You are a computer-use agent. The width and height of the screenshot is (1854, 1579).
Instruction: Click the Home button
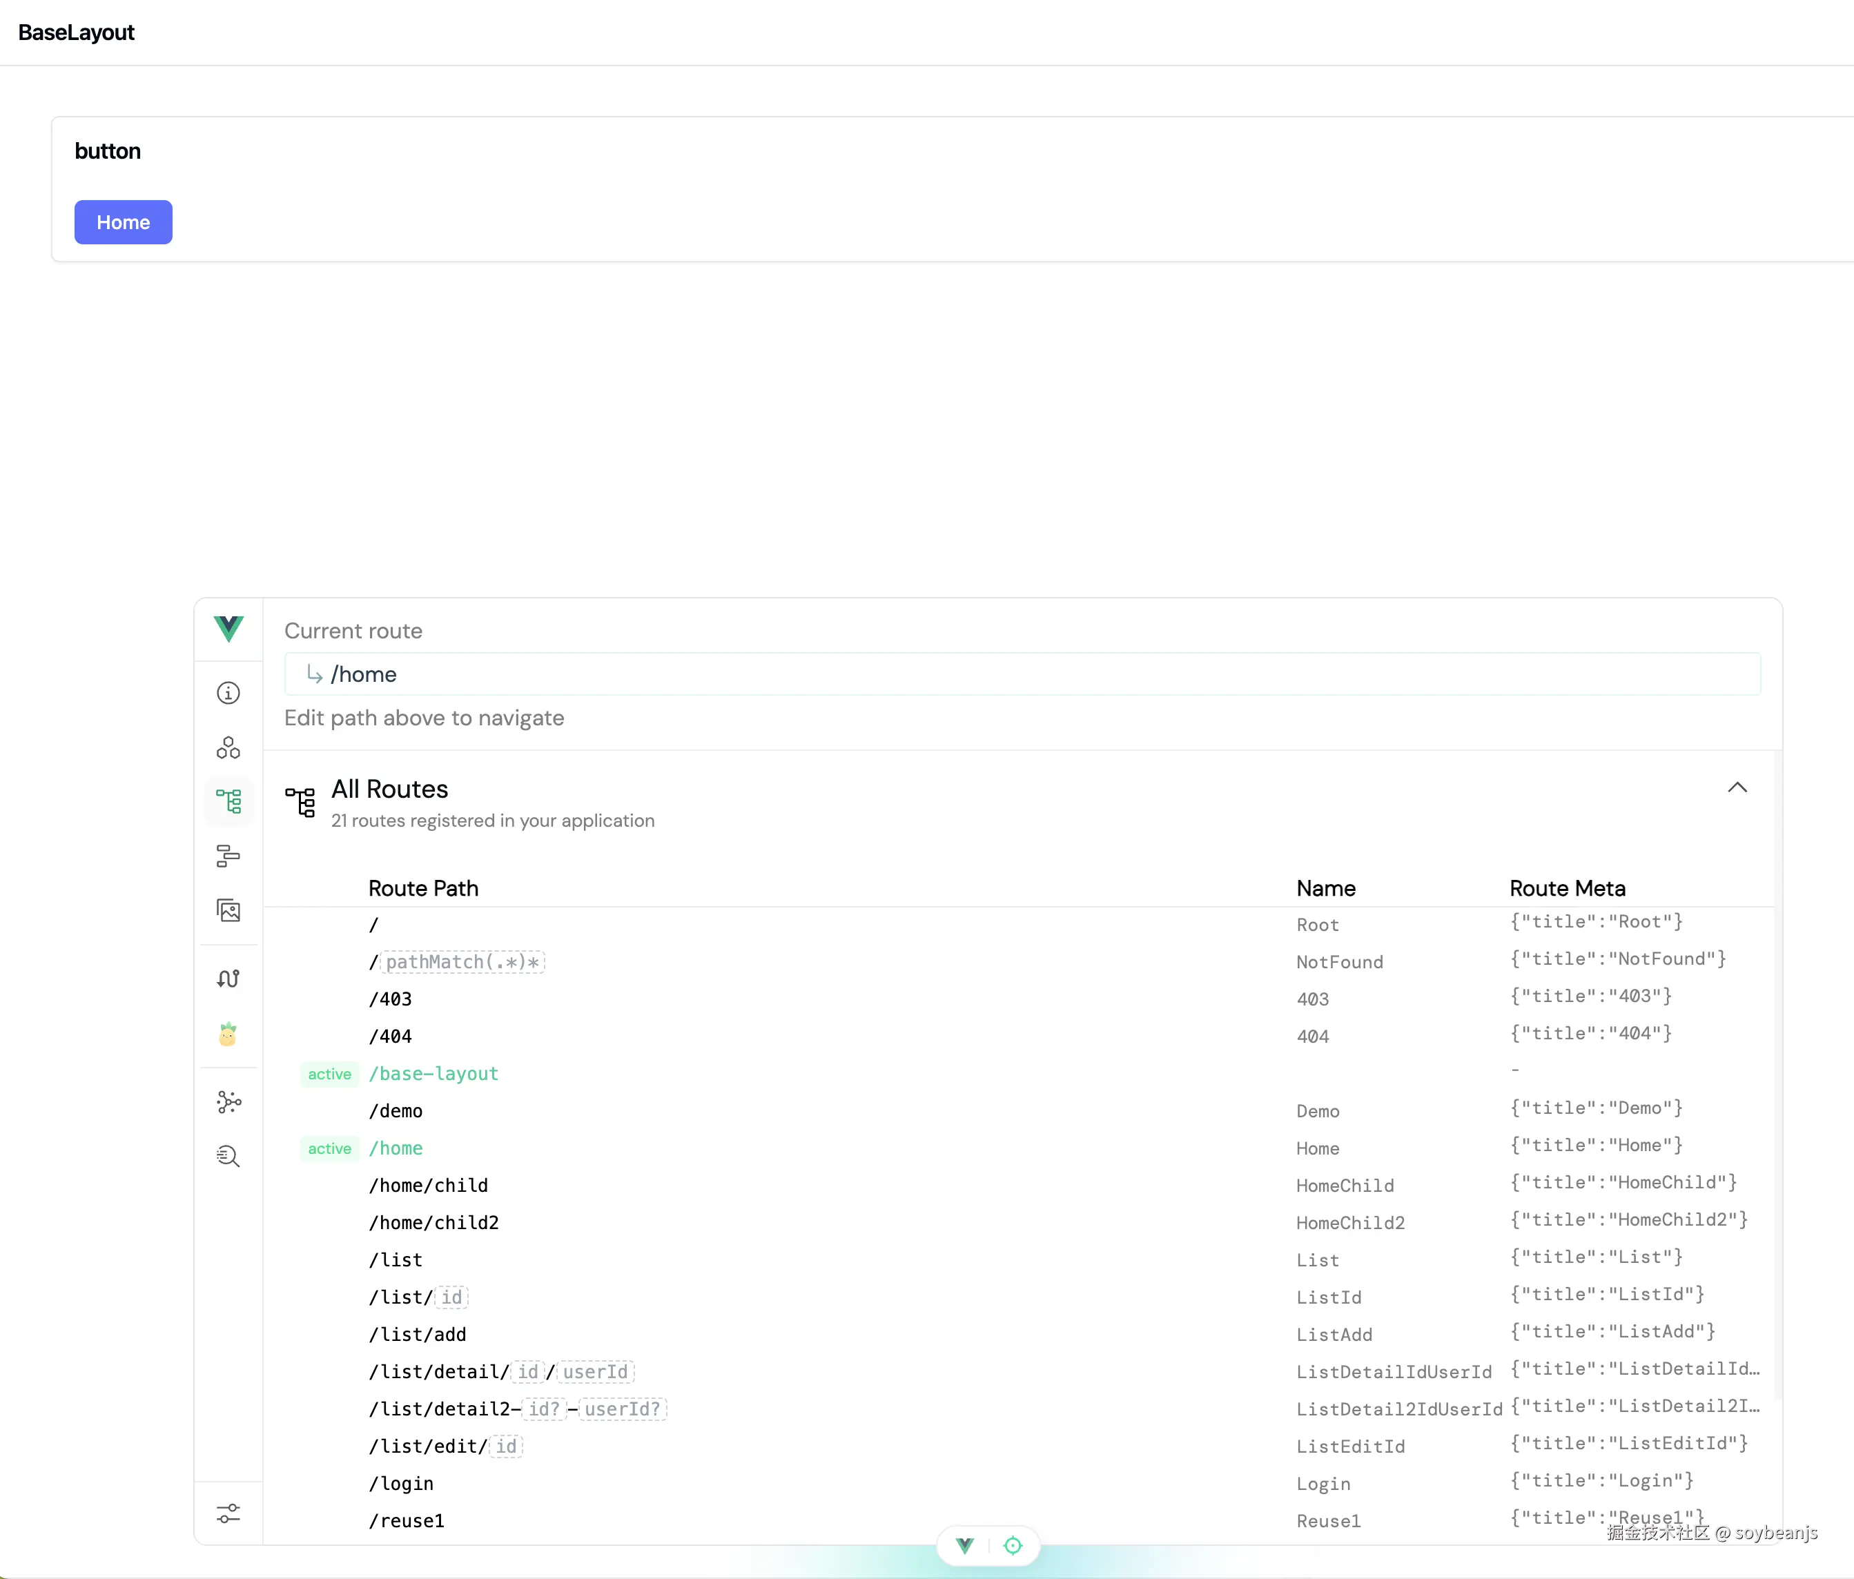click(x=123, y=222)
